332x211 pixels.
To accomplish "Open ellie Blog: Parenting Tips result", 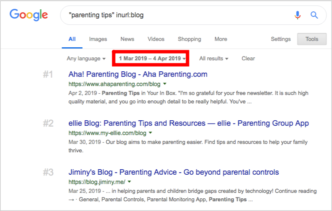I will tap(189, 123).
